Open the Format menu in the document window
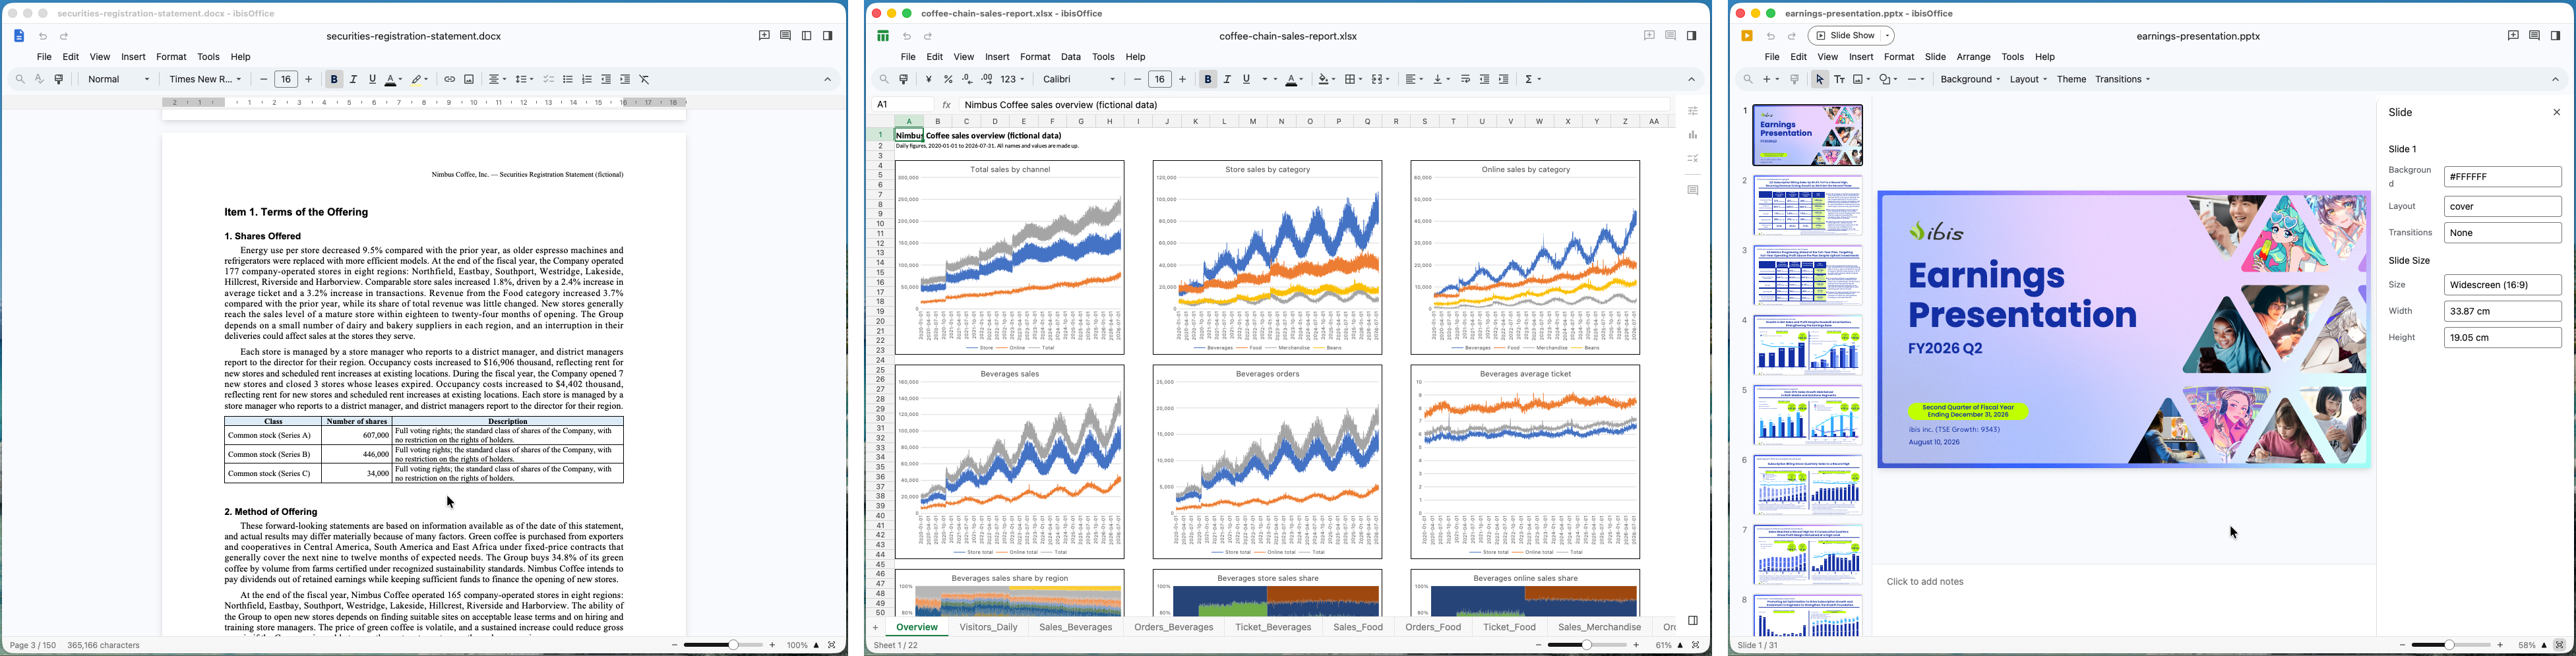This screenshot has width=2576, height=656. click(171, 57)
